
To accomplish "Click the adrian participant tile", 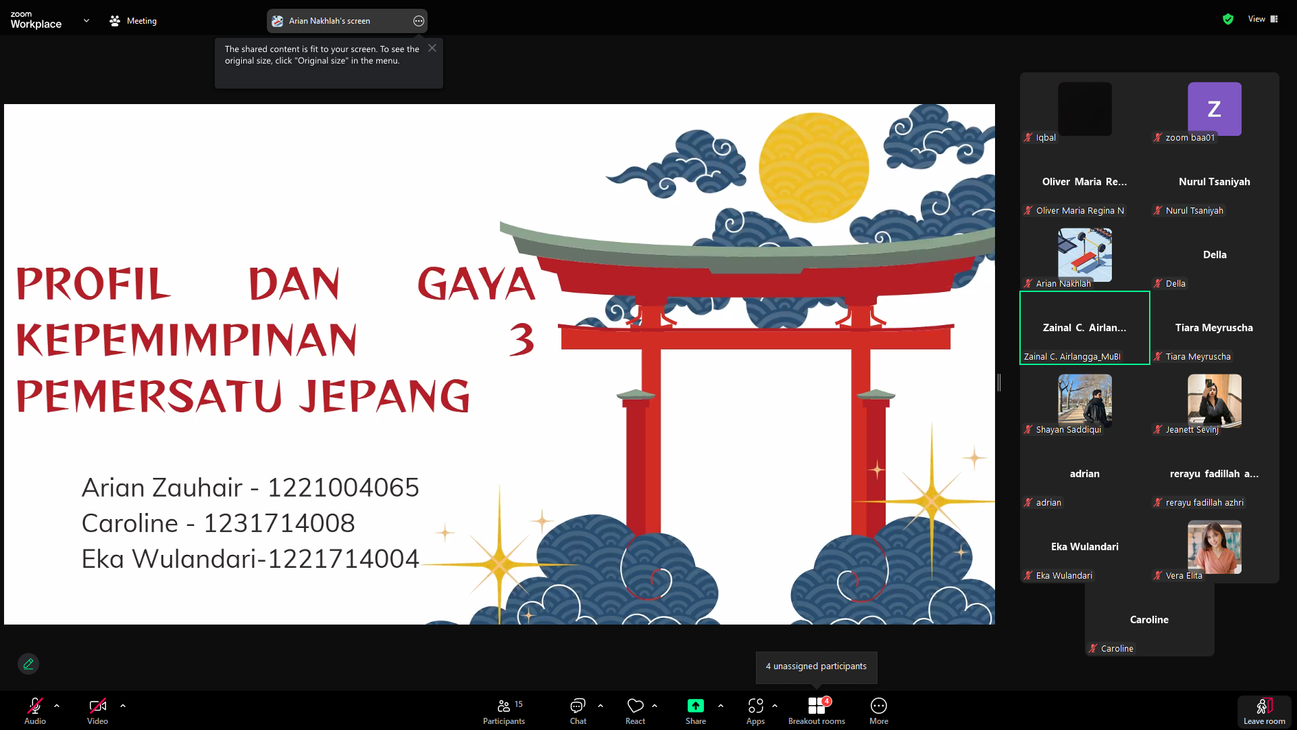I will pyautogui.click(x=1085, y=474).
